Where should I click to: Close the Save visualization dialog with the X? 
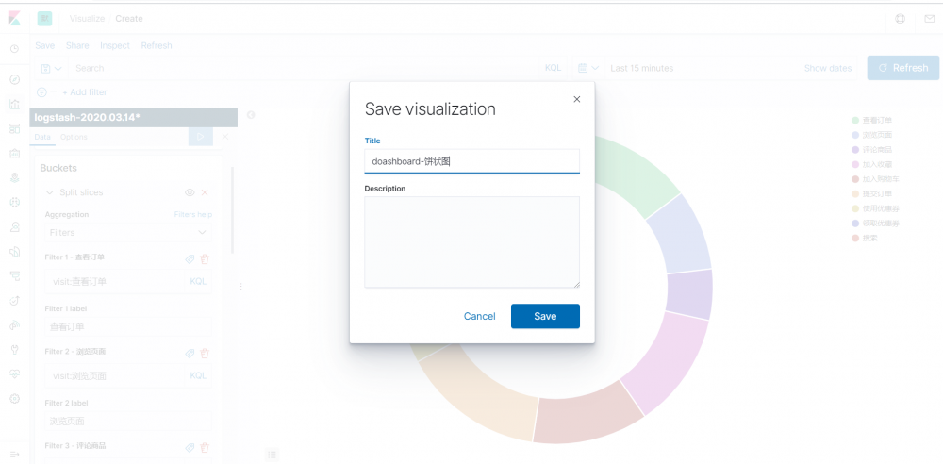coord(577,99)
